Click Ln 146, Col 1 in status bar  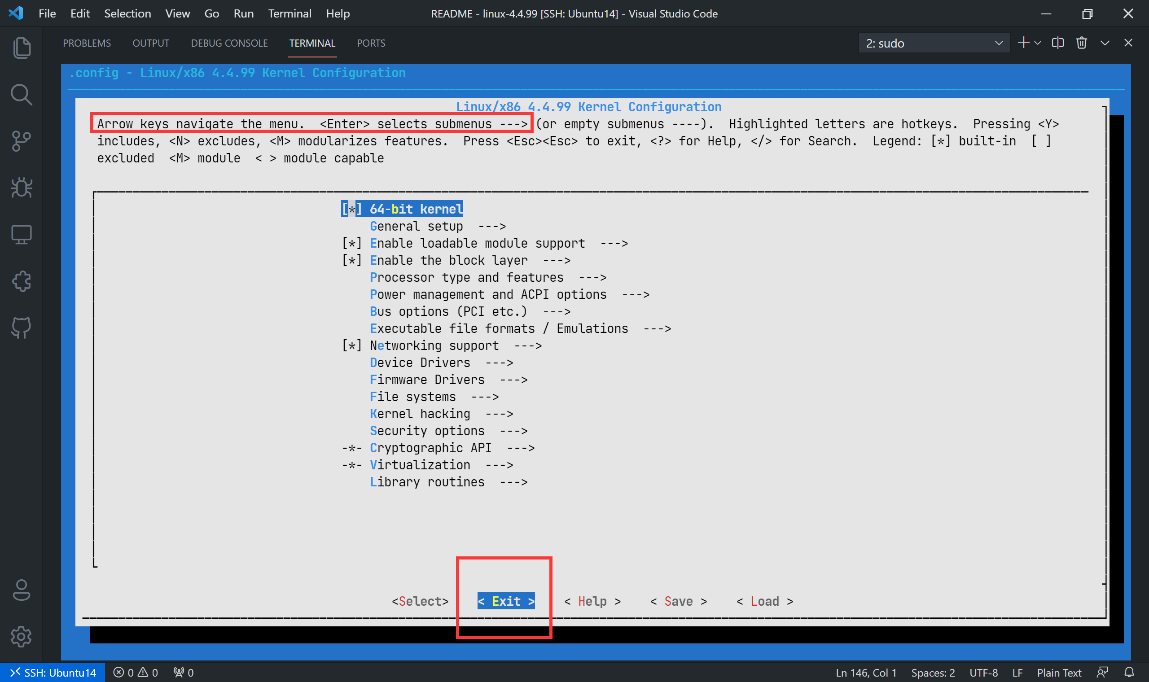pyautogui.click(x=866, y=672)
